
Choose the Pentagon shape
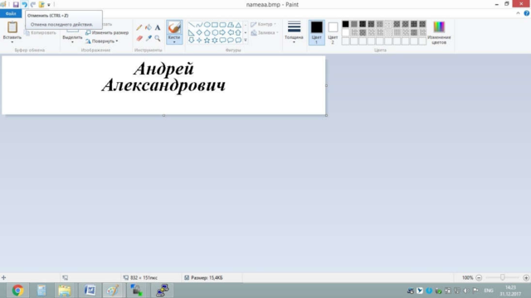[x=207, y=32]
